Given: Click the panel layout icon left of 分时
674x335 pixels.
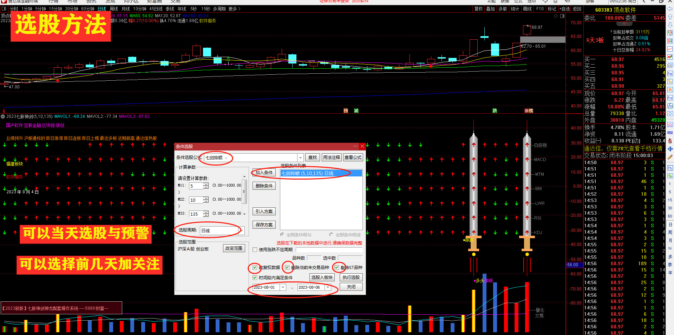Looking at the screenshot, I should 4,9.
